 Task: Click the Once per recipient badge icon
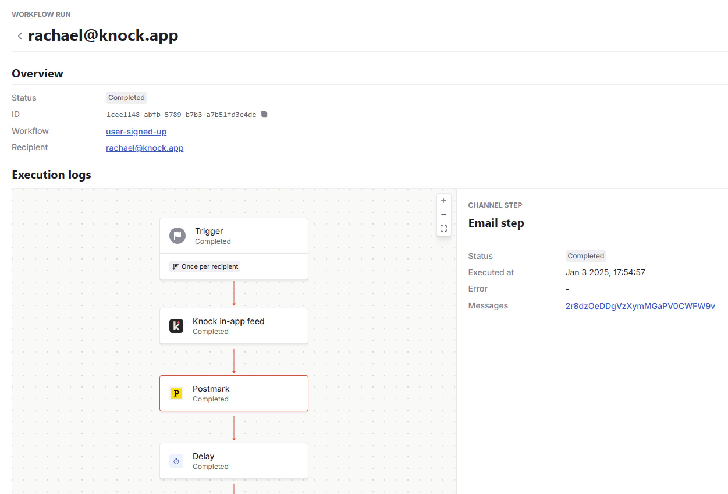[176, 266]
